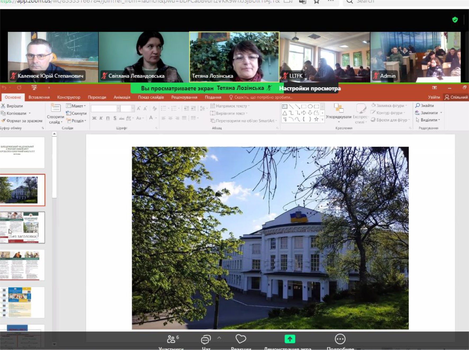Screen dimensions: 469x350
Task: Toggle bold Ж formatting
Action: pos(94,118)
